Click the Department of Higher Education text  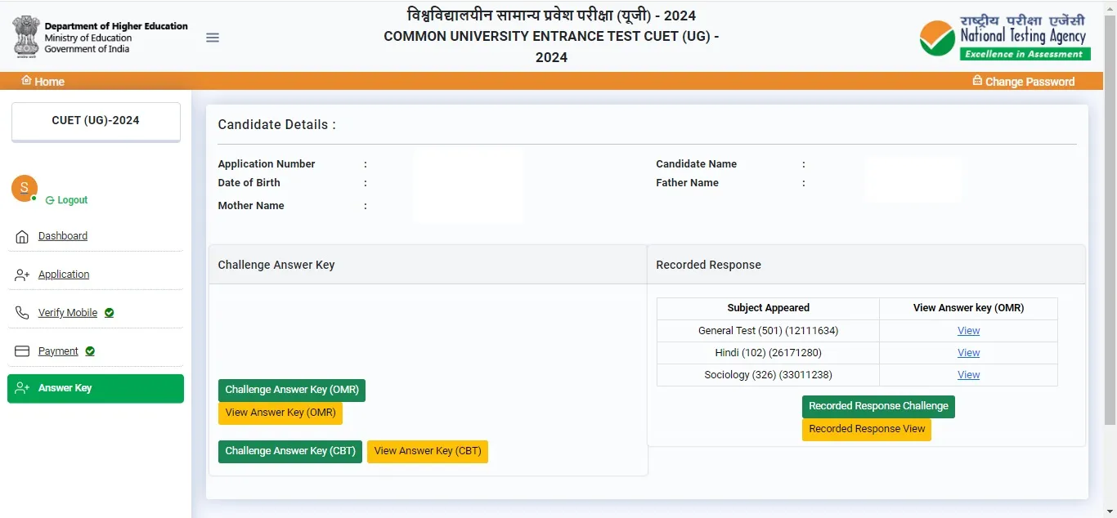pos(116,26)
